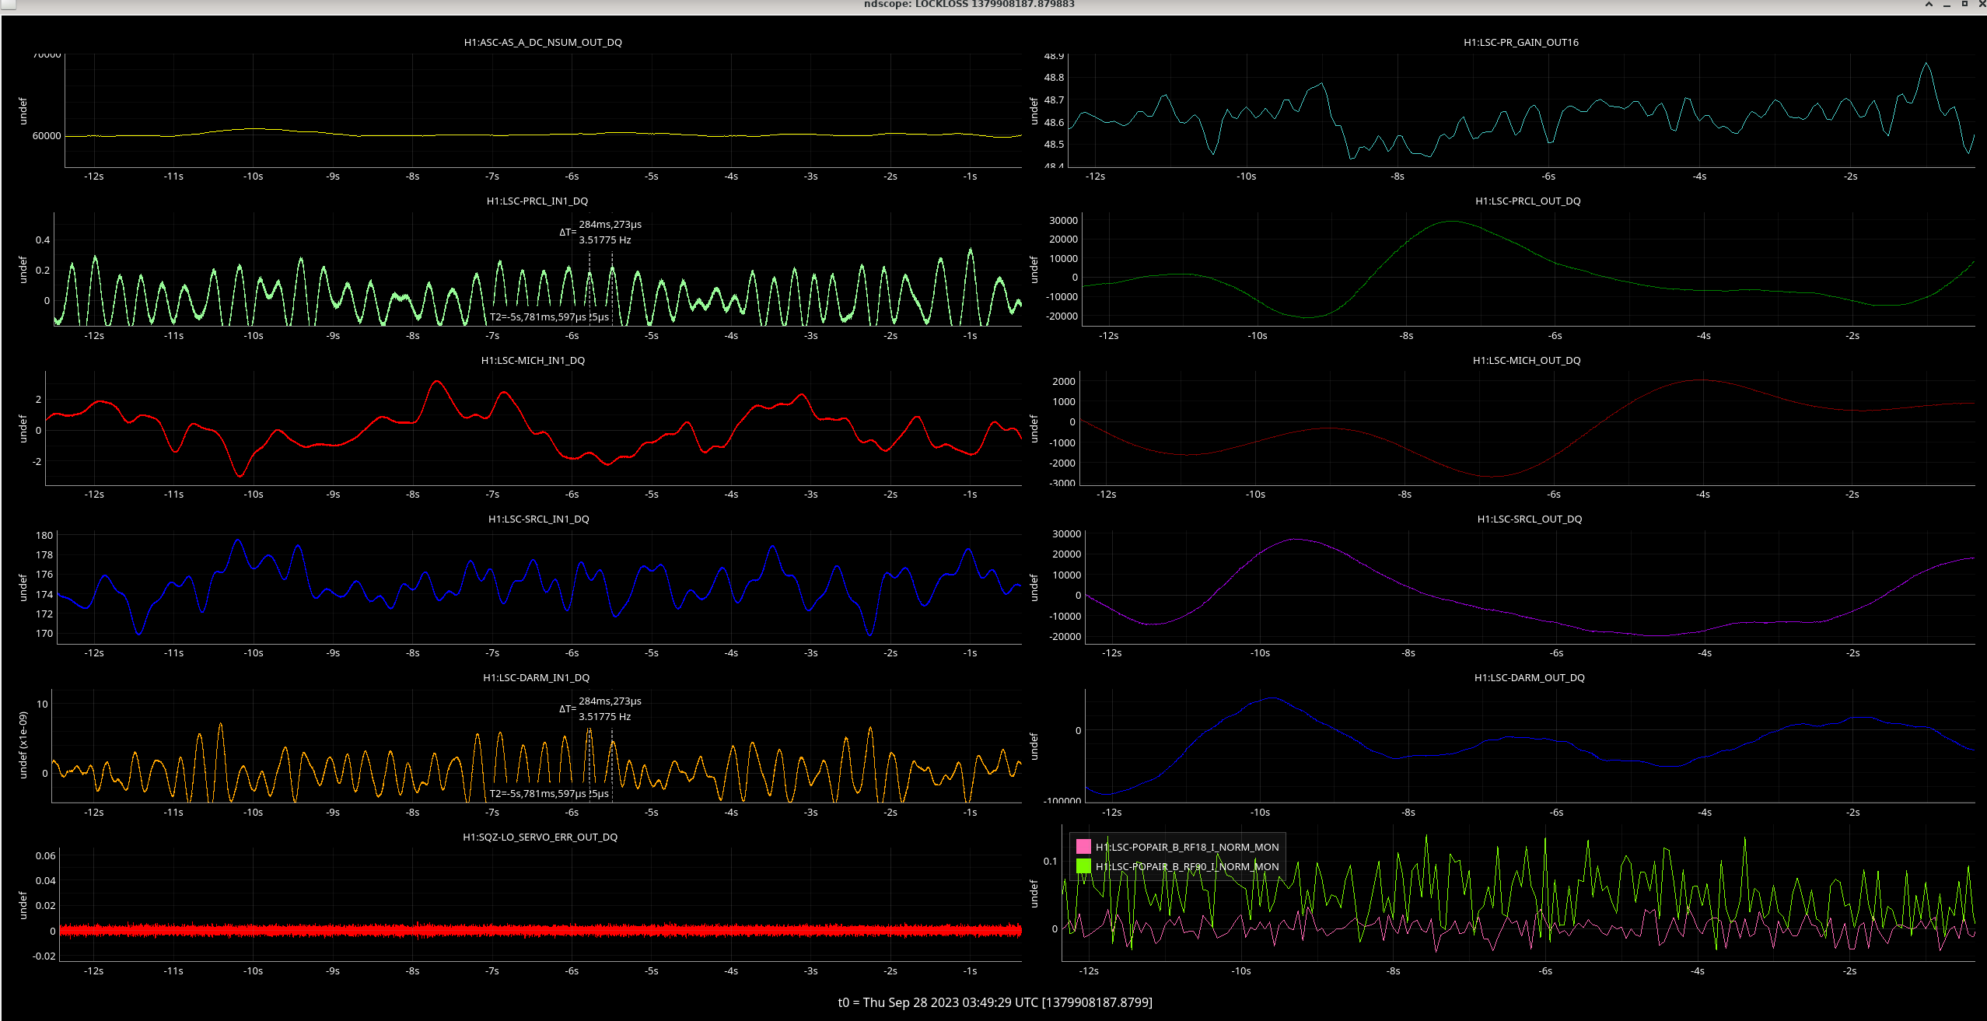1987x1021 pixels.
Task: Click the t0 timestamp text at the bottom
Action: (995, 1002)
